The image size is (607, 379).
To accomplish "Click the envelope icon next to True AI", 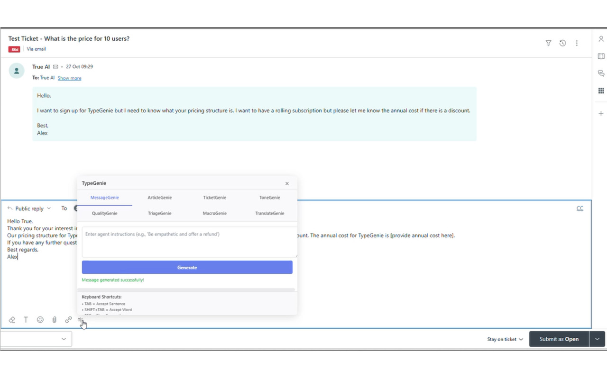I will coord(55,67).
